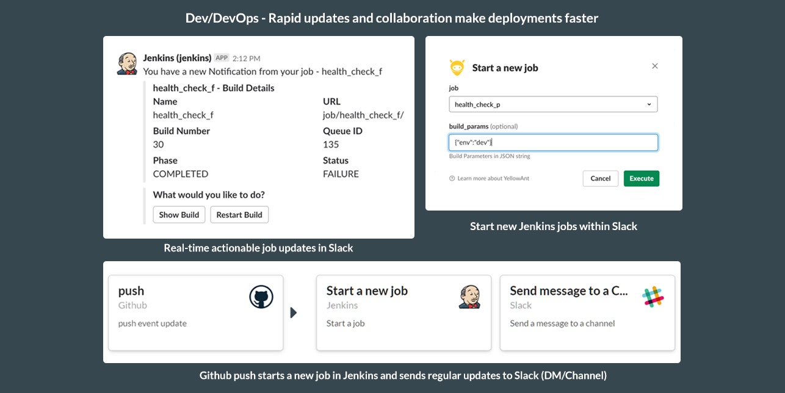
Task: Click the Jenkins butler icon on the job card
Action: point(469,297)
